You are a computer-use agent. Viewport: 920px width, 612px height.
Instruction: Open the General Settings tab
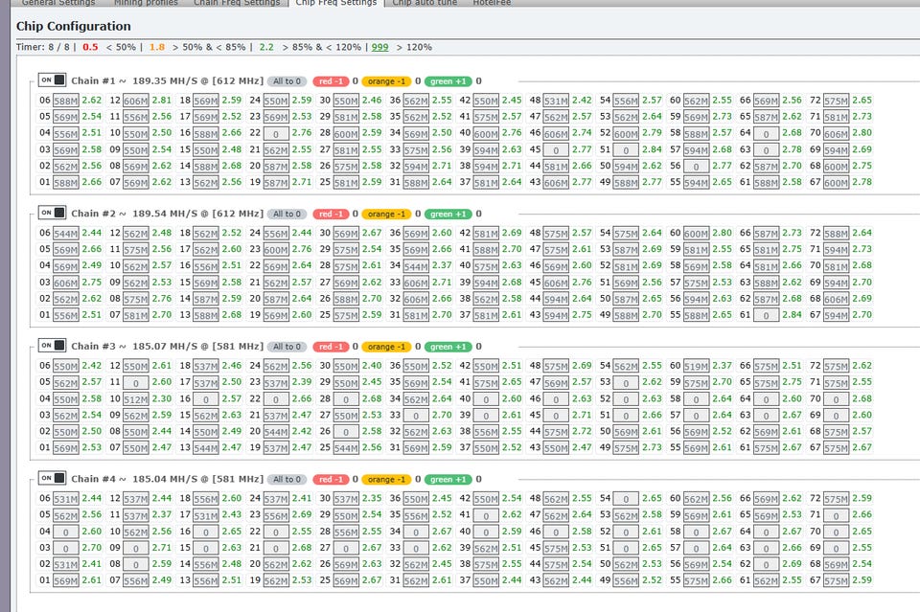(x=57, y=3)
